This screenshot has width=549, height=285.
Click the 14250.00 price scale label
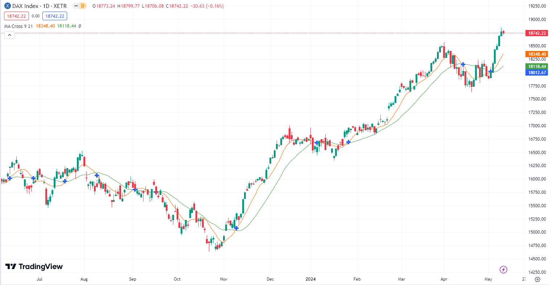pos(537,272)
